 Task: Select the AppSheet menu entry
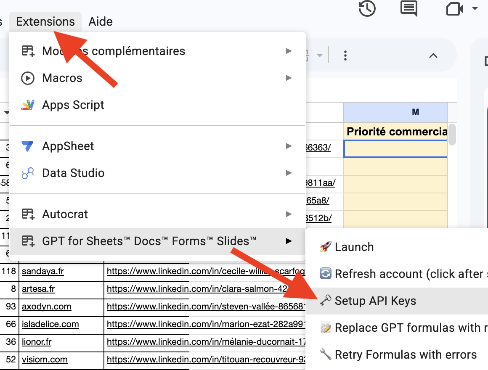(157, 146)
